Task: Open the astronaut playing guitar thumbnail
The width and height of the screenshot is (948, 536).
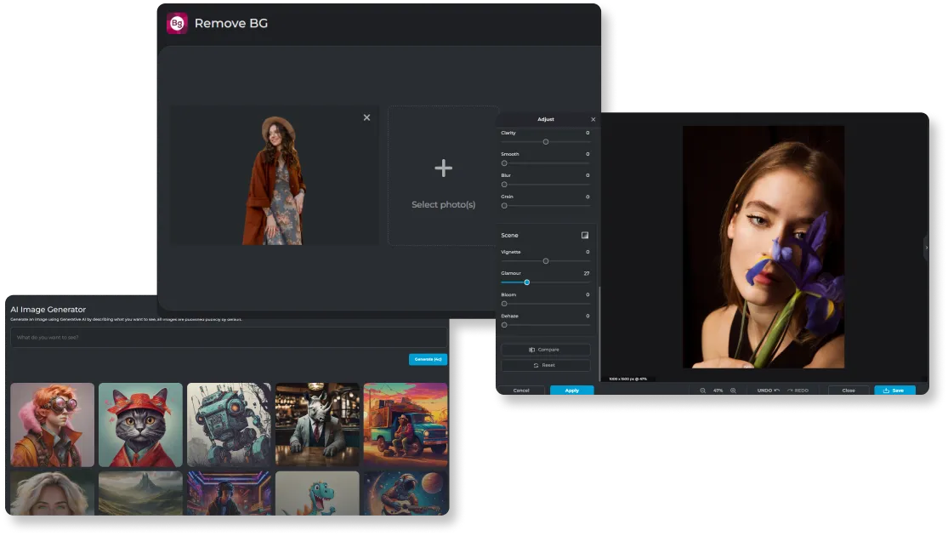Action: click(406, 493)
